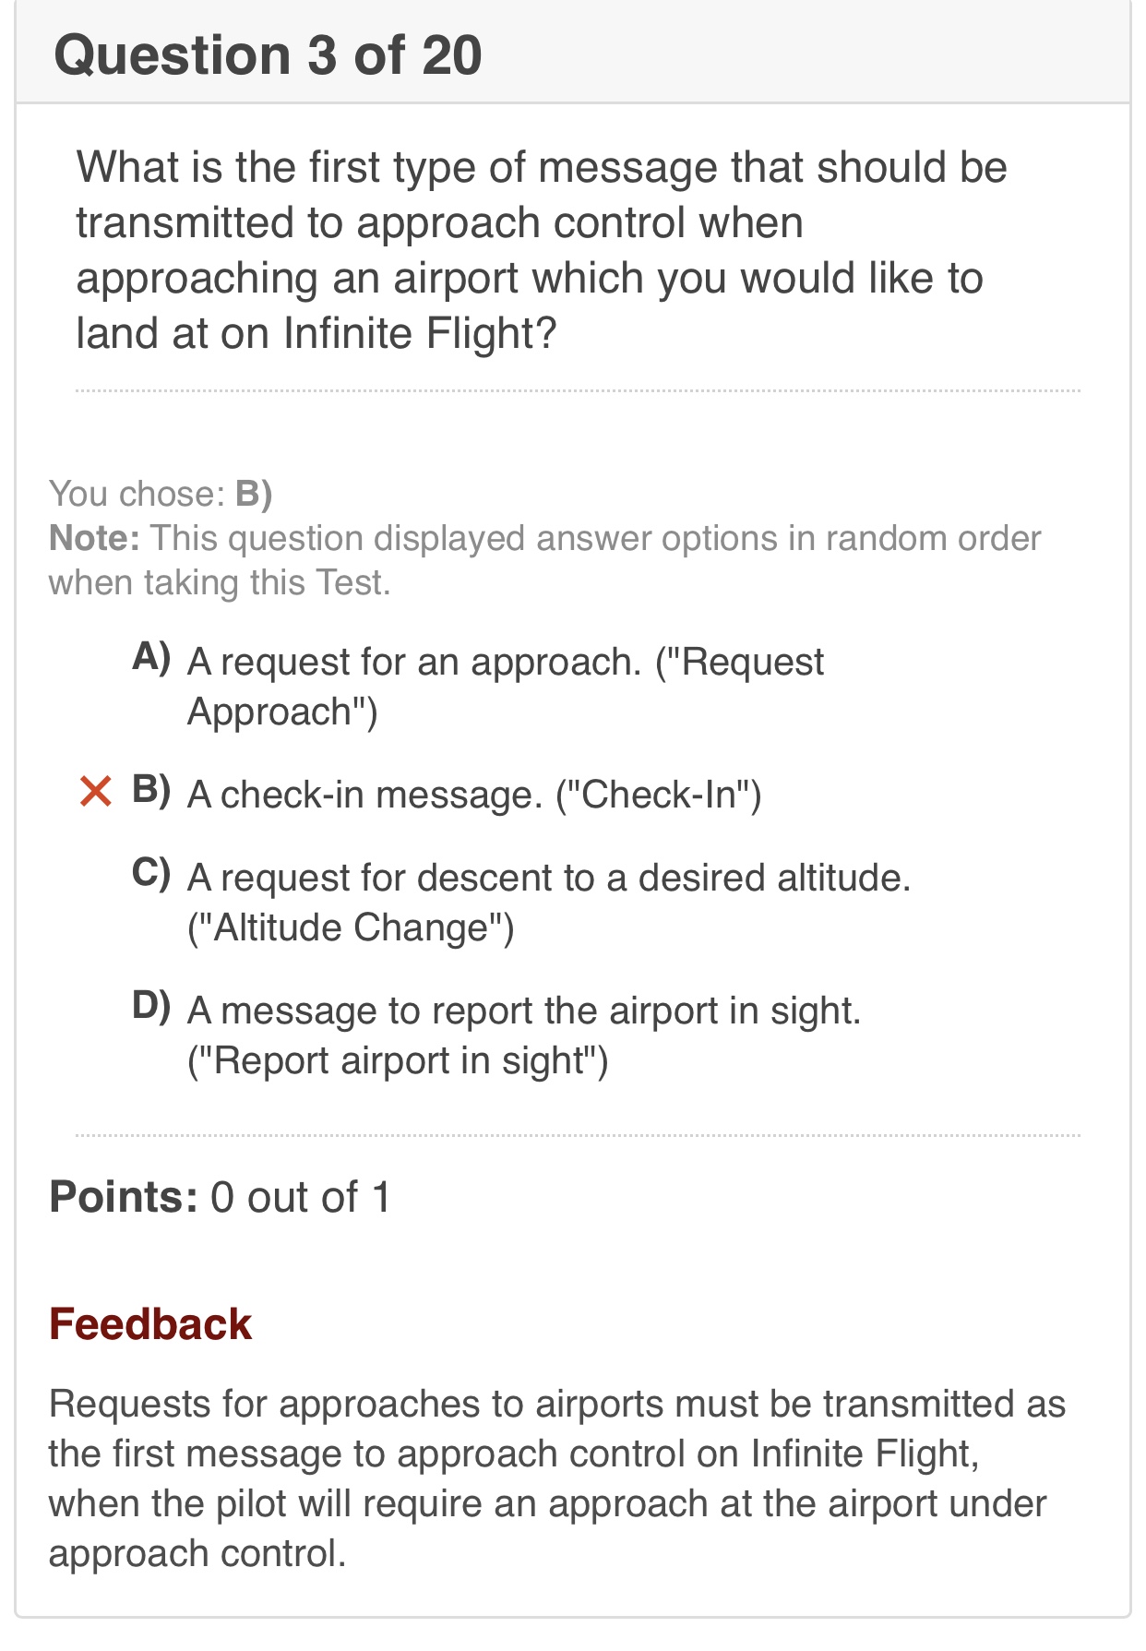Click the "You chose: B)" line
Screen dimensions: 1146x1651
tap(161, 495)
